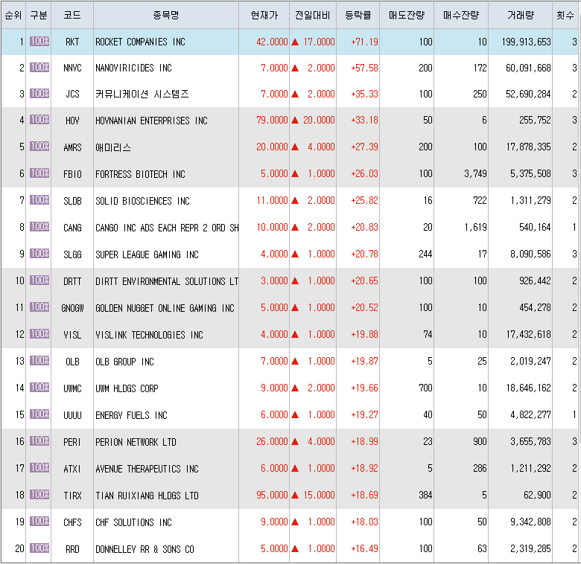The height and width of the screenshot is (564, 581).
Task: Click volume value 199,913,653
Action: click(x=526, y=42)
